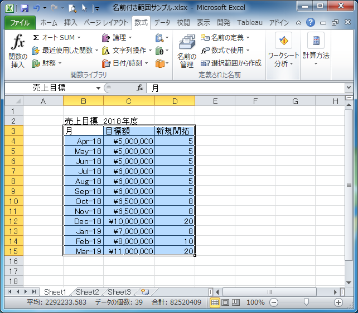358x313 pixels.
Task: Click the ファイル button
Action: [20, 23]
